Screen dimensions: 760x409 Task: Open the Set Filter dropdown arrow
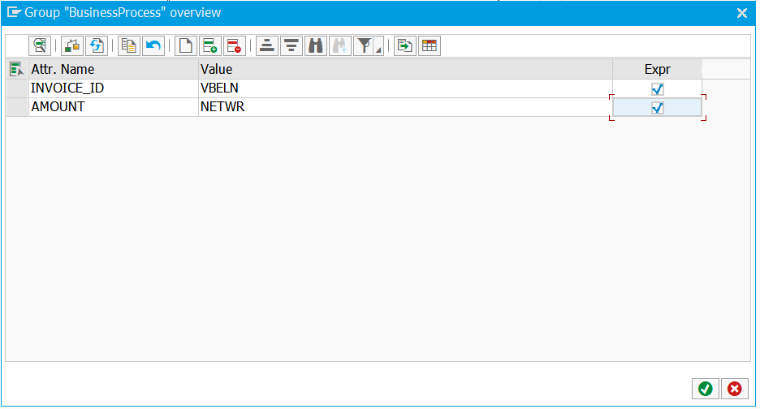click(378, 50)
